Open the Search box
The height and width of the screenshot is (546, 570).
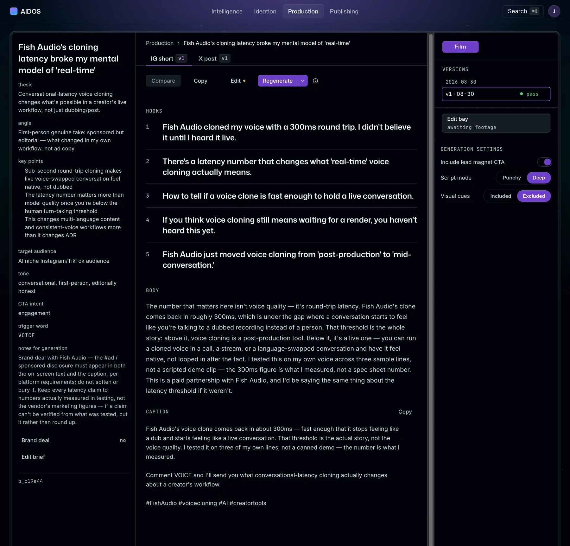[523, 11]
